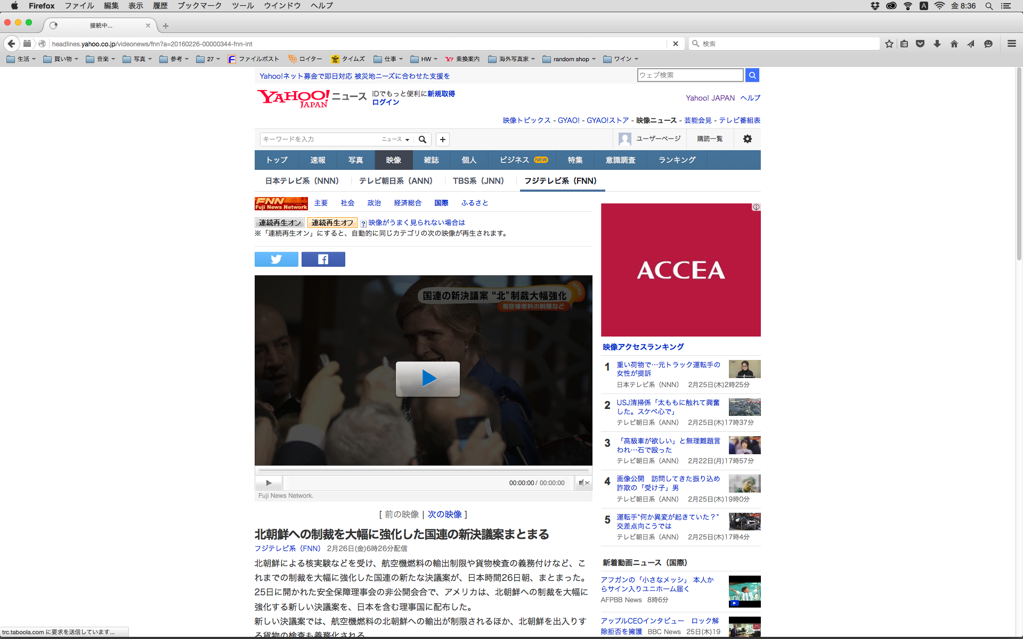The height and width of the screenshot is (639, 1023).
Task: Toggle the video player mute speaker
Action: point(583,483)
